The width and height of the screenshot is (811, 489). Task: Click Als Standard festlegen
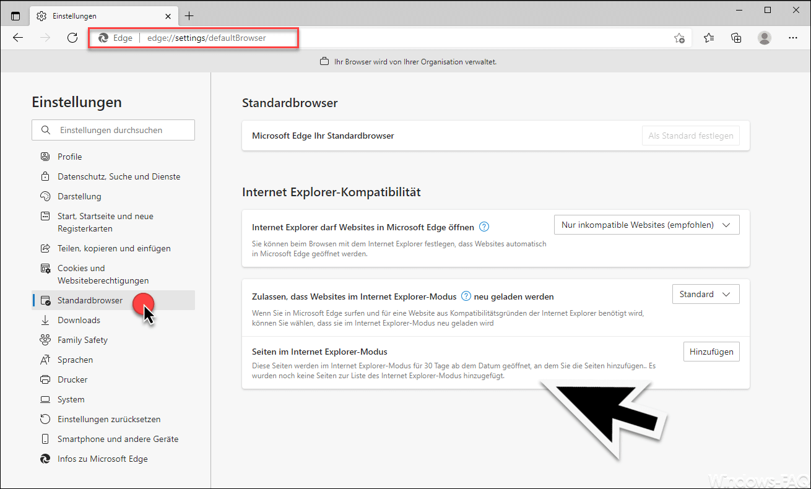(690, 135)
